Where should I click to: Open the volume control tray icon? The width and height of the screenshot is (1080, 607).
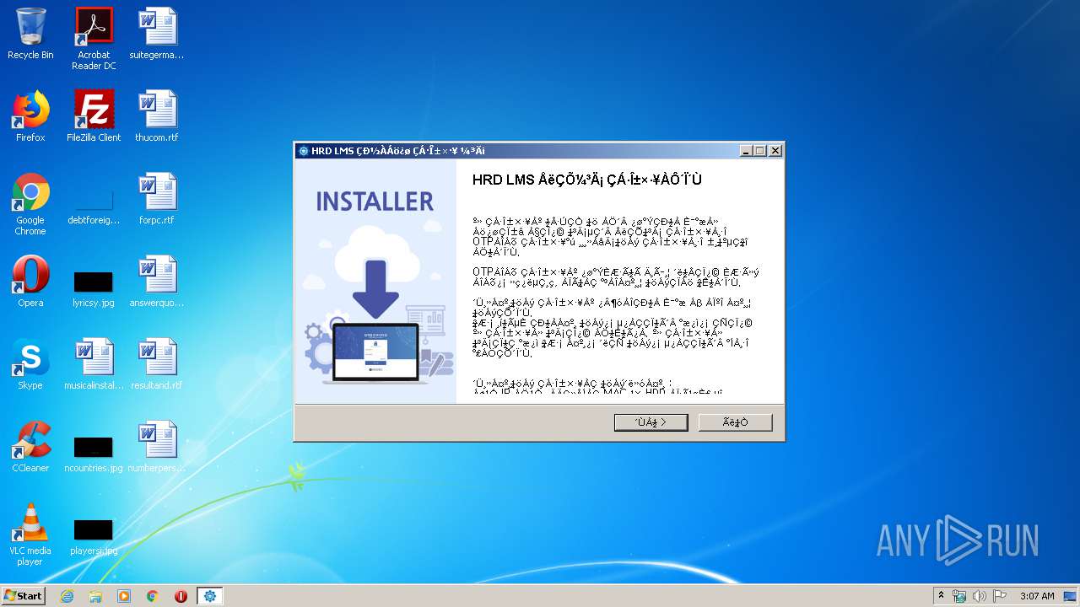[980, 596]
